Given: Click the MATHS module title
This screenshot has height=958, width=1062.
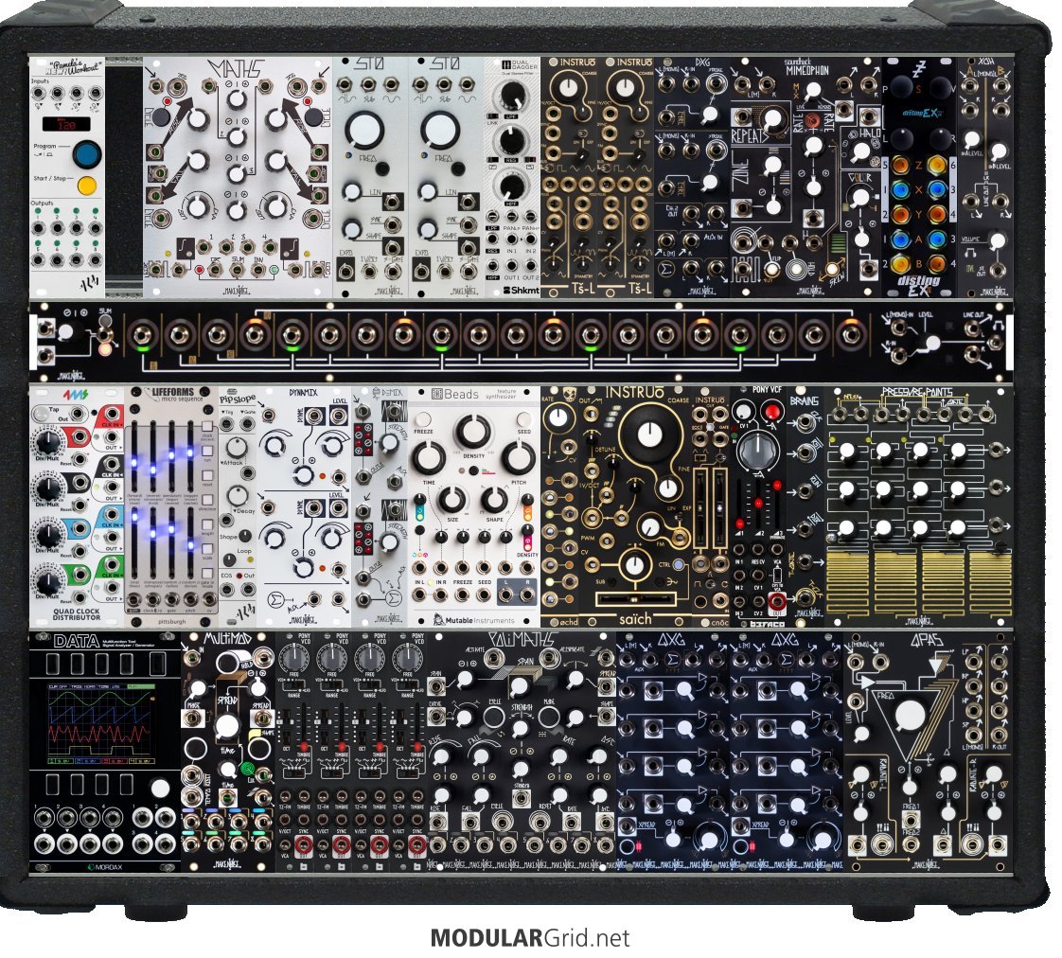Looking at the screenshot, I should coord(238,68).
